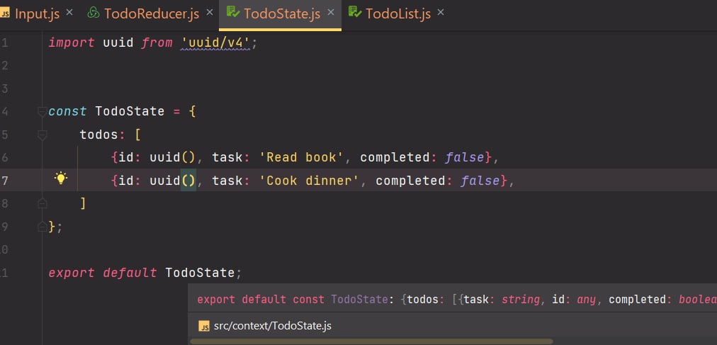
Task: Place cursor on 'Read book' string
Action: coord(301,157)
